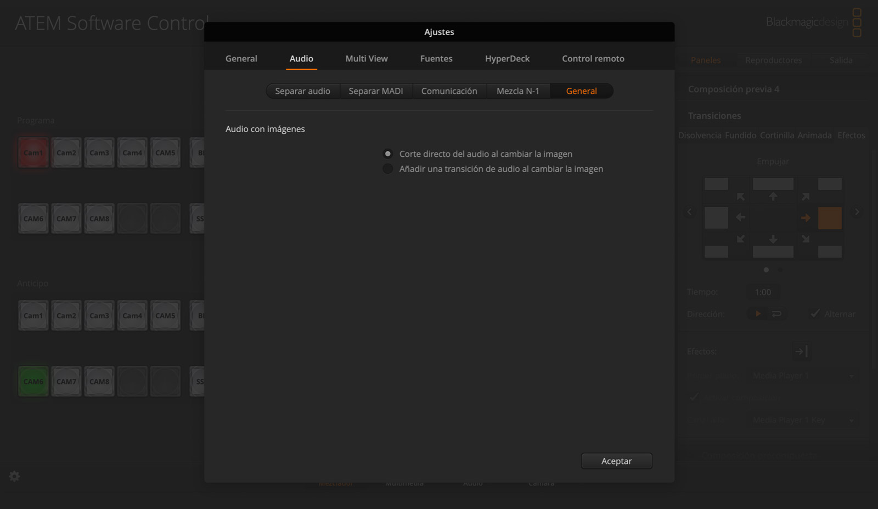Click the Efectos arrow-to-bar icon

pyautogui.click(x=801, y=351)
